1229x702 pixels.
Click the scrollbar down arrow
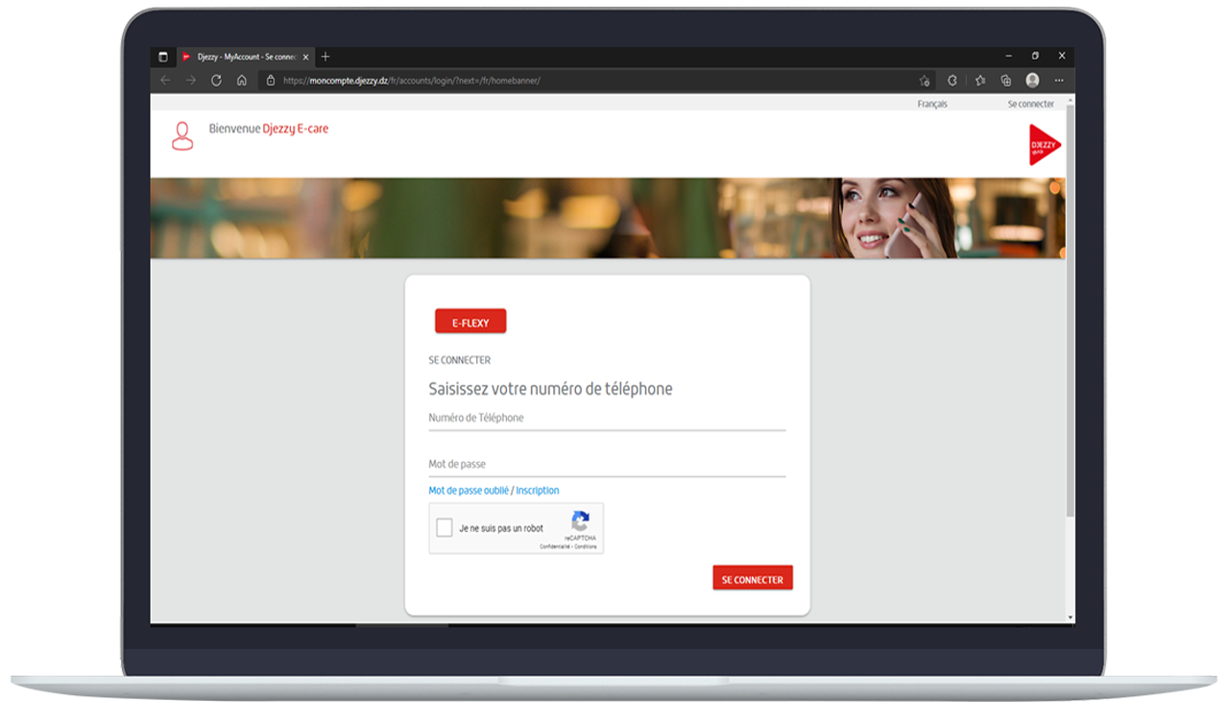click(x=1071, y=617)
